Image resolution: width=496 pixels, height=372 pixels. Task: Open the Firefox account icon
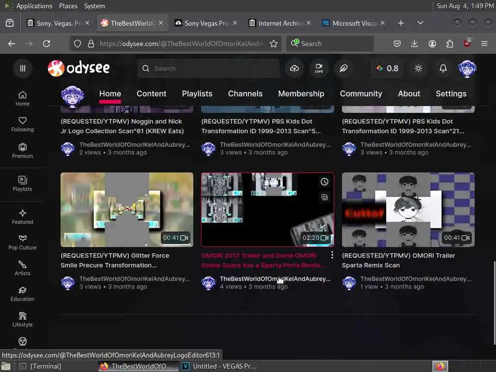(x=432, y=44)
